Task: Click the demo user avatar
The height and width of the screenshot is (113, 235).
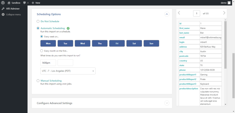Action: pyautogui.click(x=229, y=3)
